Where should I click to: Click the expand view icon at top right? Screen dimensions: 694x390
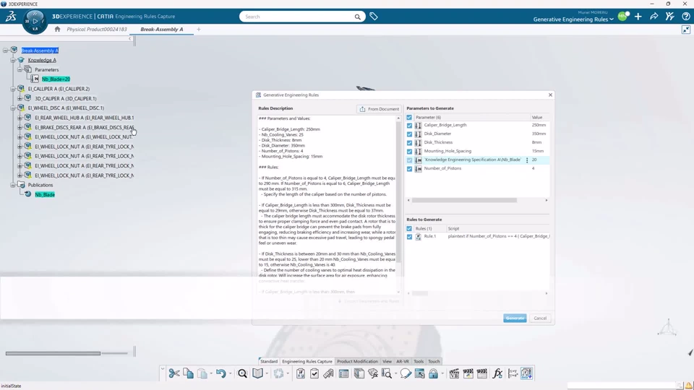tap(686, 30)
